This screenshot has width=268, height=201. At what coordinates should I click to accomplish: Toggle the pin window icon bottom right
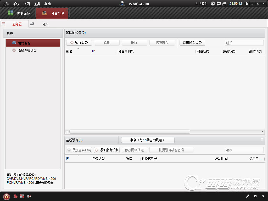[x=247, y=196]
